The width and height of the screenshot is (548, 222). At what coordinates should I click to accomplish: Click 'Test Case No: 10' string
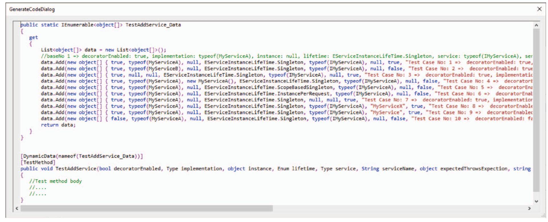437,119
